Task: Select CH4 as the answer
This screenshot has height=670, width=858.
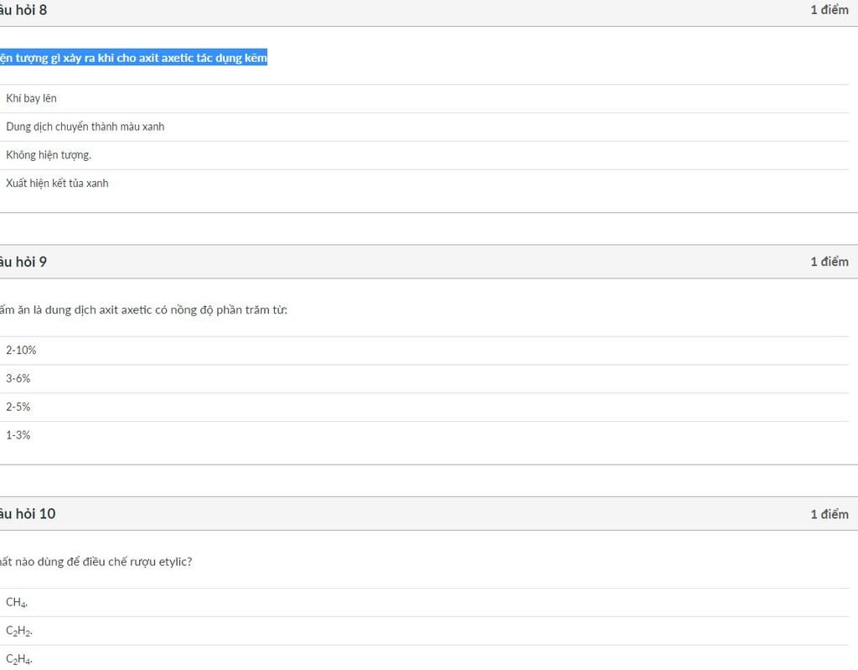Action: [x=17, y=602]
